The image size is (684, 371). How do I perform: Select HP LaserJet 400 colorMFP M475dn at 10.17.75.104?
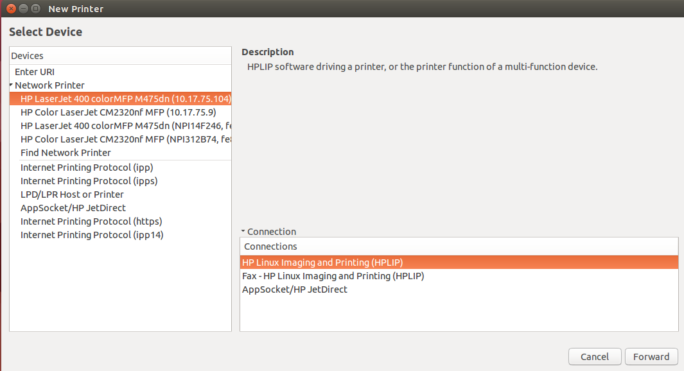pos(126,98)
